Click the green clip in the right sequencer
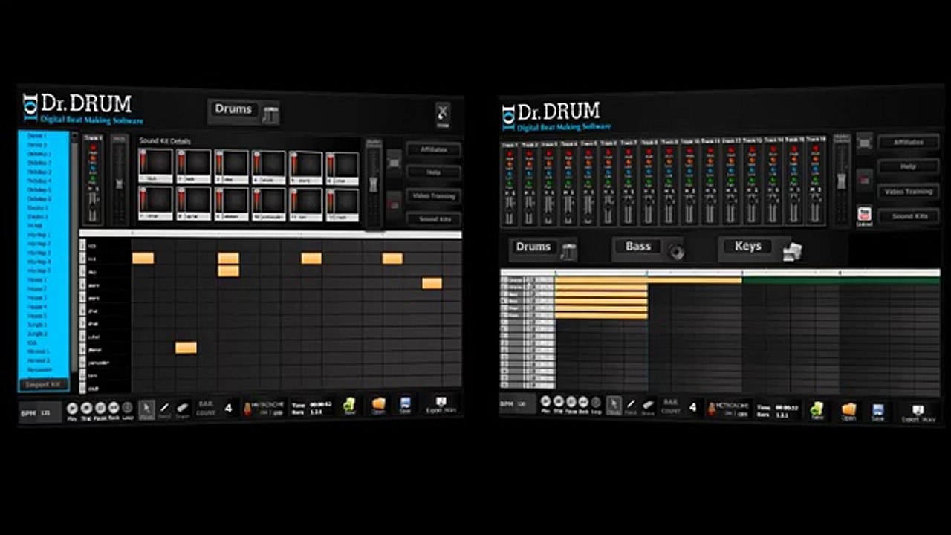This screenshot has height=535, width=951. click(841, 280)
